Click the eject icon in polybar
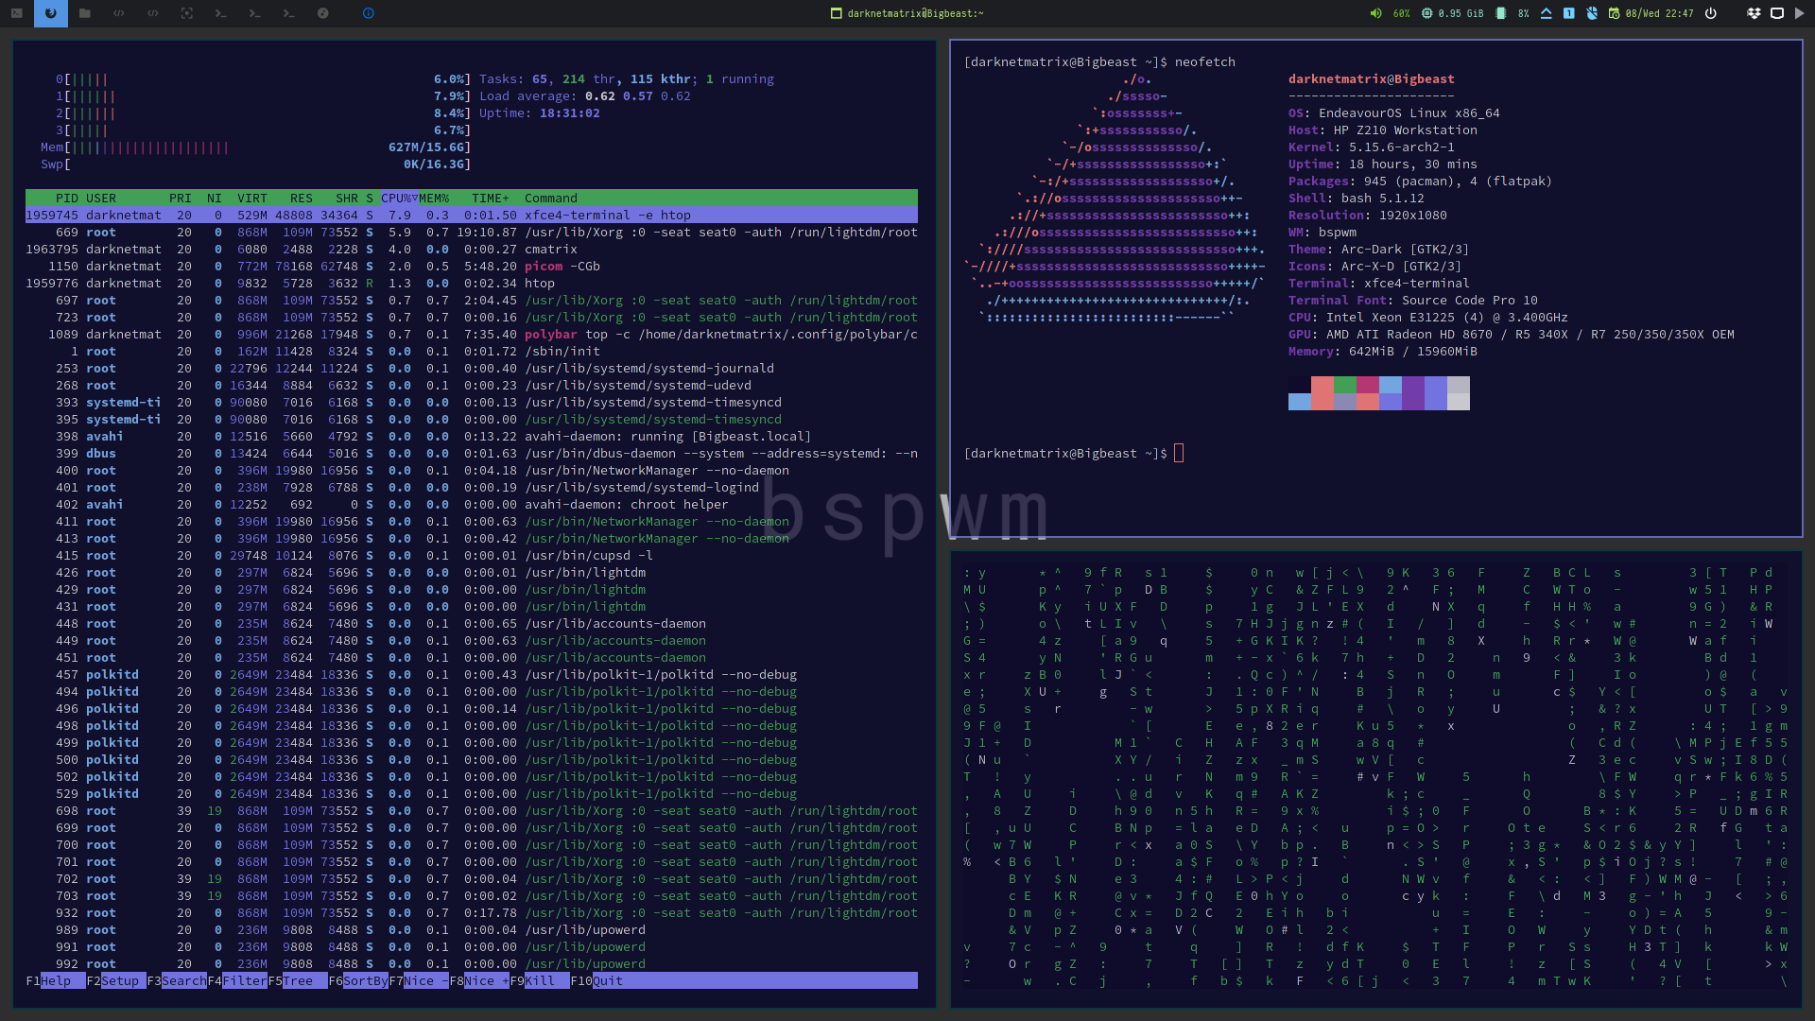Viewport: 1815px width, 1021px height. [1546, 13]
